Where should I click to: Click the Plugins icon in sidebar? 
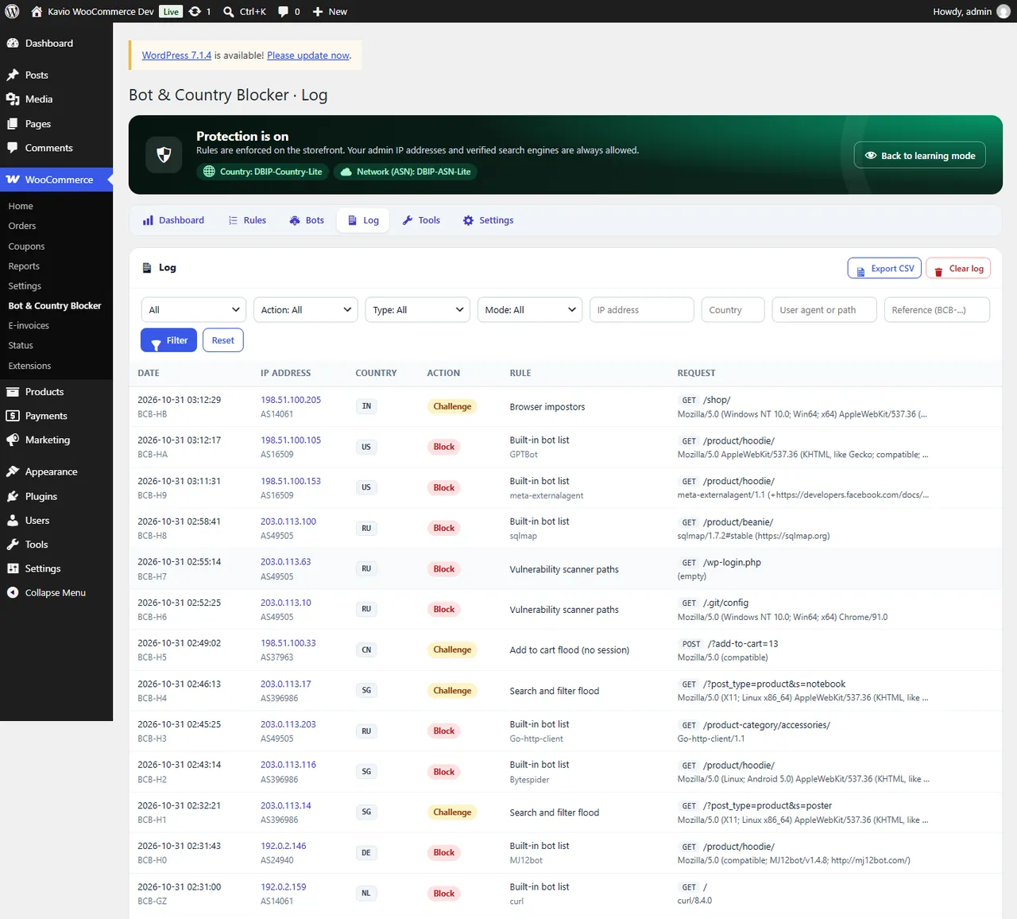(x=13, y=496)
